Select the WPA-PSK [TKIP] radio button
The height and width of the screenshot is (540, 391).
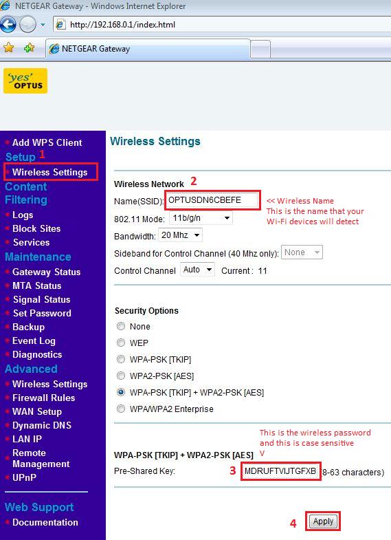point(121,359)
